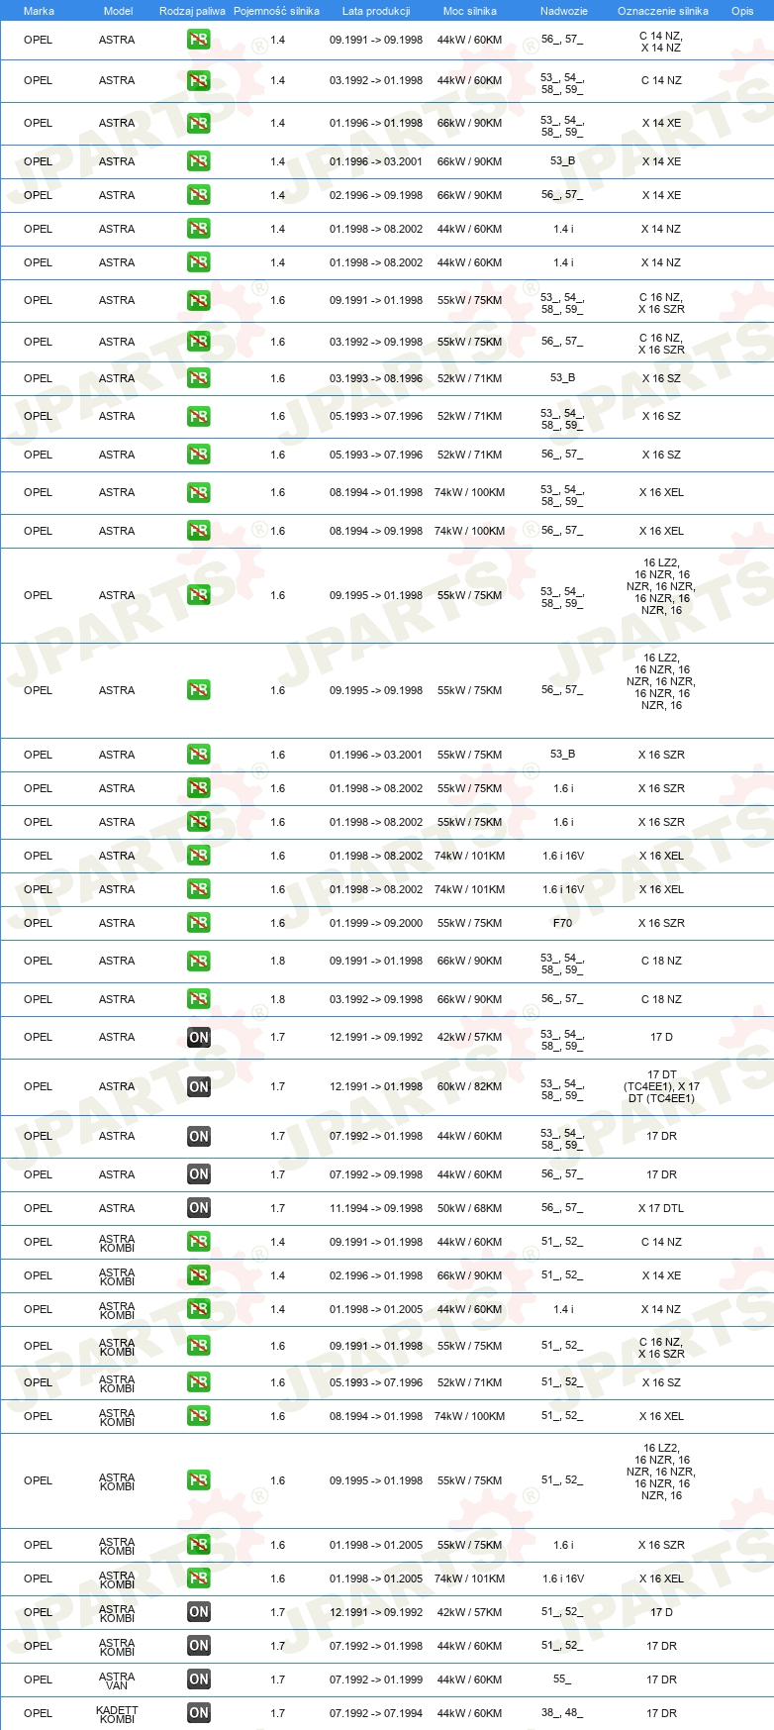
Task: Click the 1.8 capacity in 56_, 57_ row
Action: (278, 999)
